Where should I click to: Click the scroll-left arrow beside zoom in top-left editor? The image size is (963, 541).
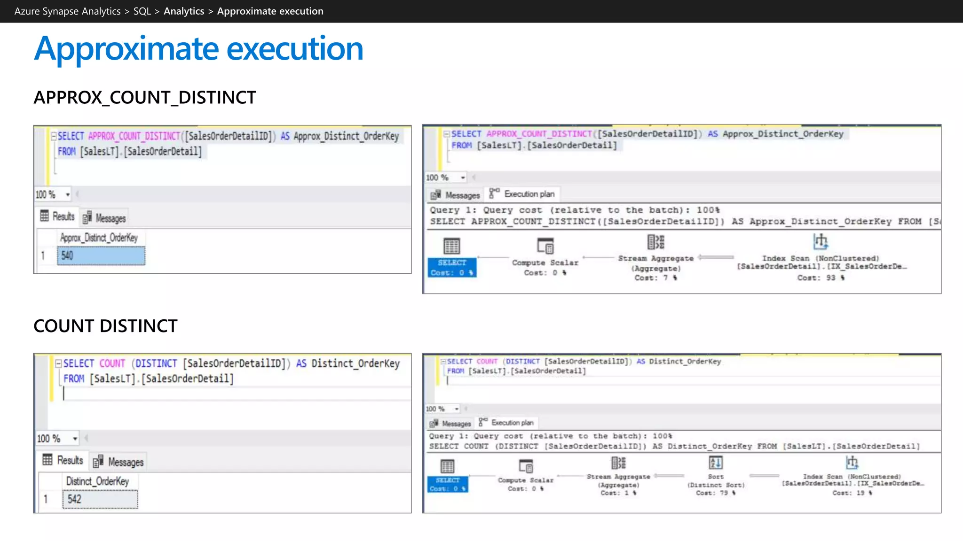tap(78, 194)
